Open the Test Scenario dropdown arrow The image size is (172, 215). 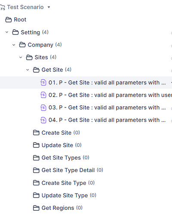(x=49, y=7)
